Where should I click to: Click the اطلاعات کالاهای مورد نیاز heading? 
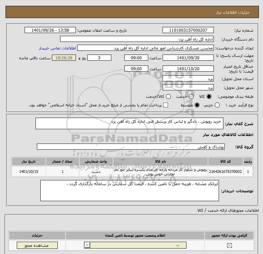(x=228, y=135)
